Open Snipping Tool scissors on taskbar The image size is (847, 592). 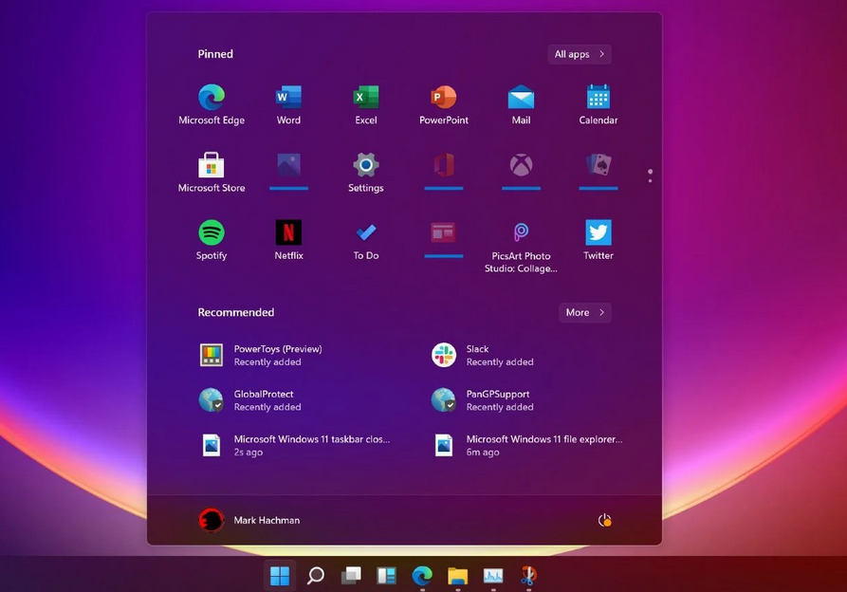528,576
